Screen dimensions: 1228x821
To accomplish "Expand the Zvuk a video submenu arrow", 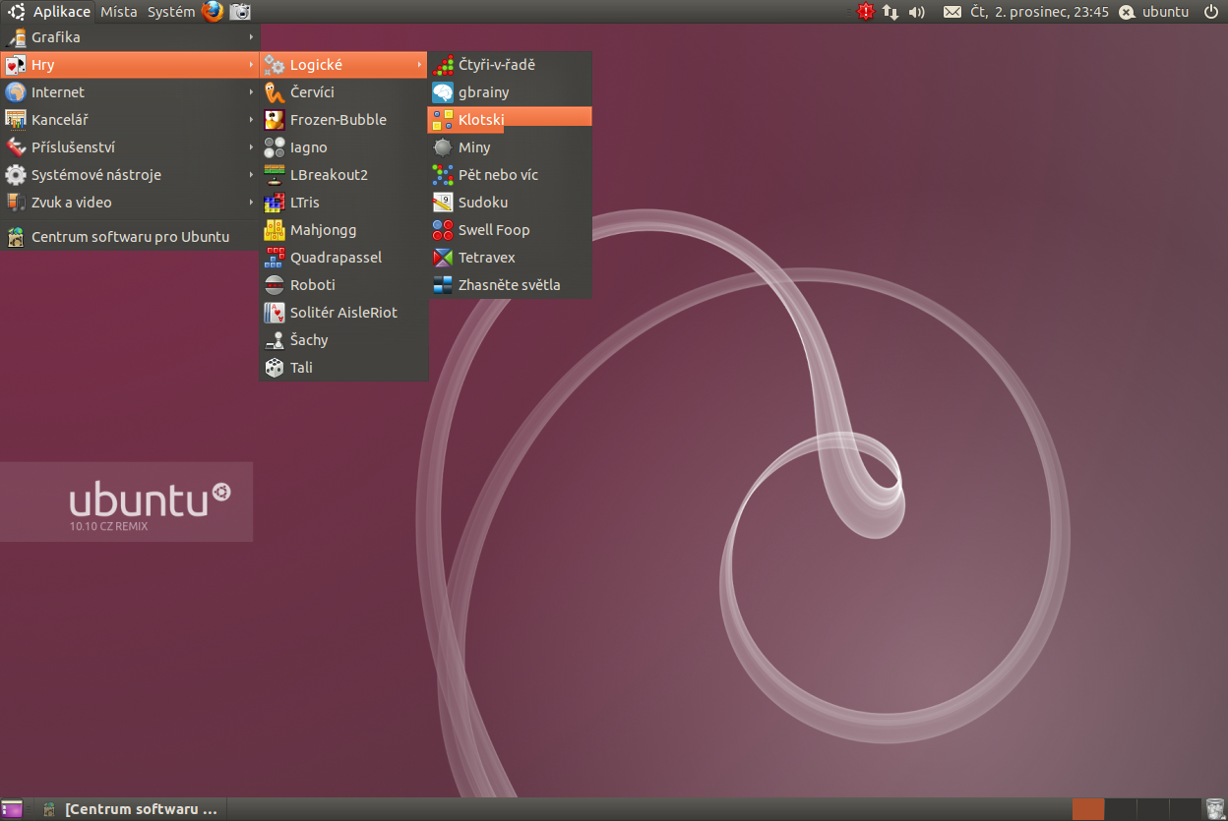I will click(251, 203).
